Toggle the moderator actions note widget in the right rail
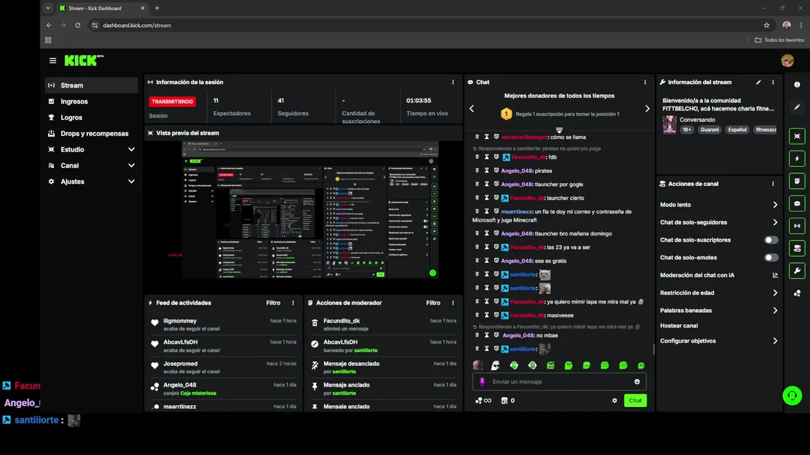This screenshot has height=455, width=810. click(x=797, y=181)
